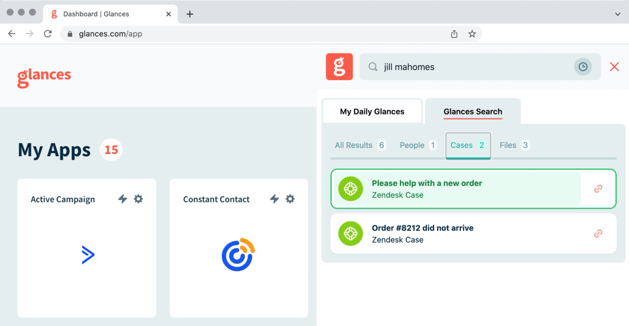
Task: Show the All Results filter tab
Action: [x=360, y=145]
